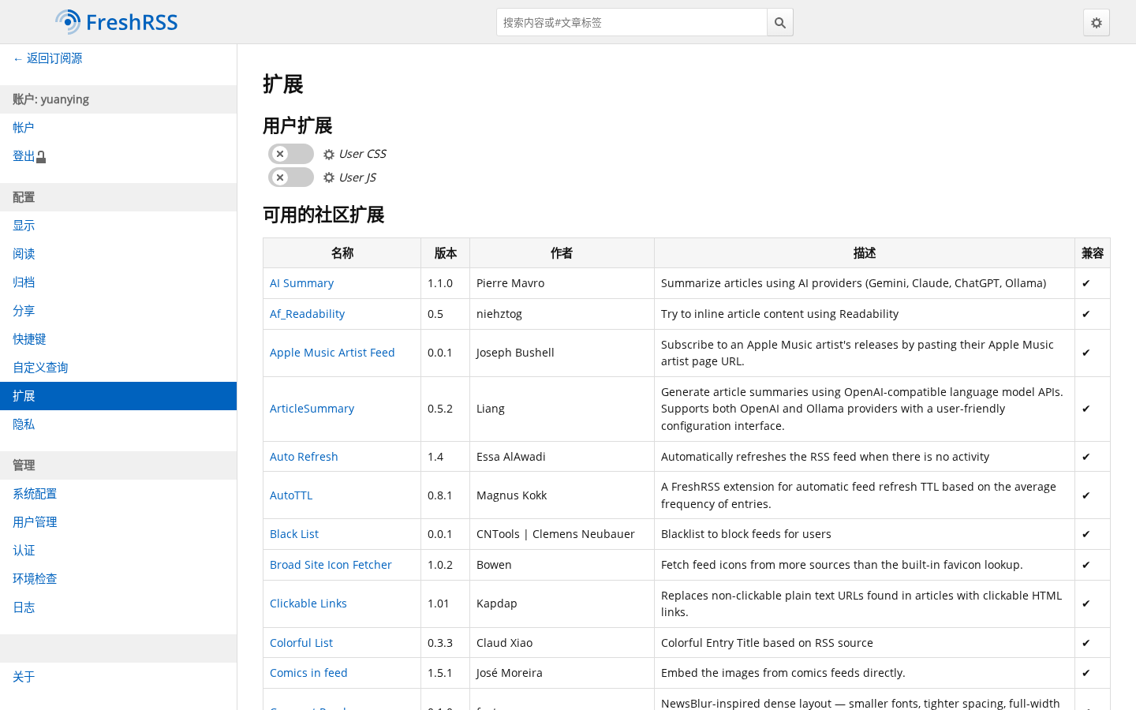Open the 日志 logs page
Screen dimensions: 1136x710
pyautogui.click(x=118, y=607)
